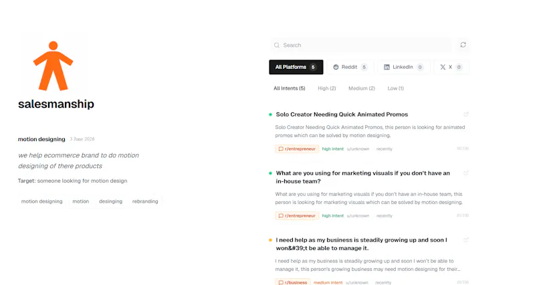
Task: Click the description text under Solo Creator post
Action: click(370, 131)
